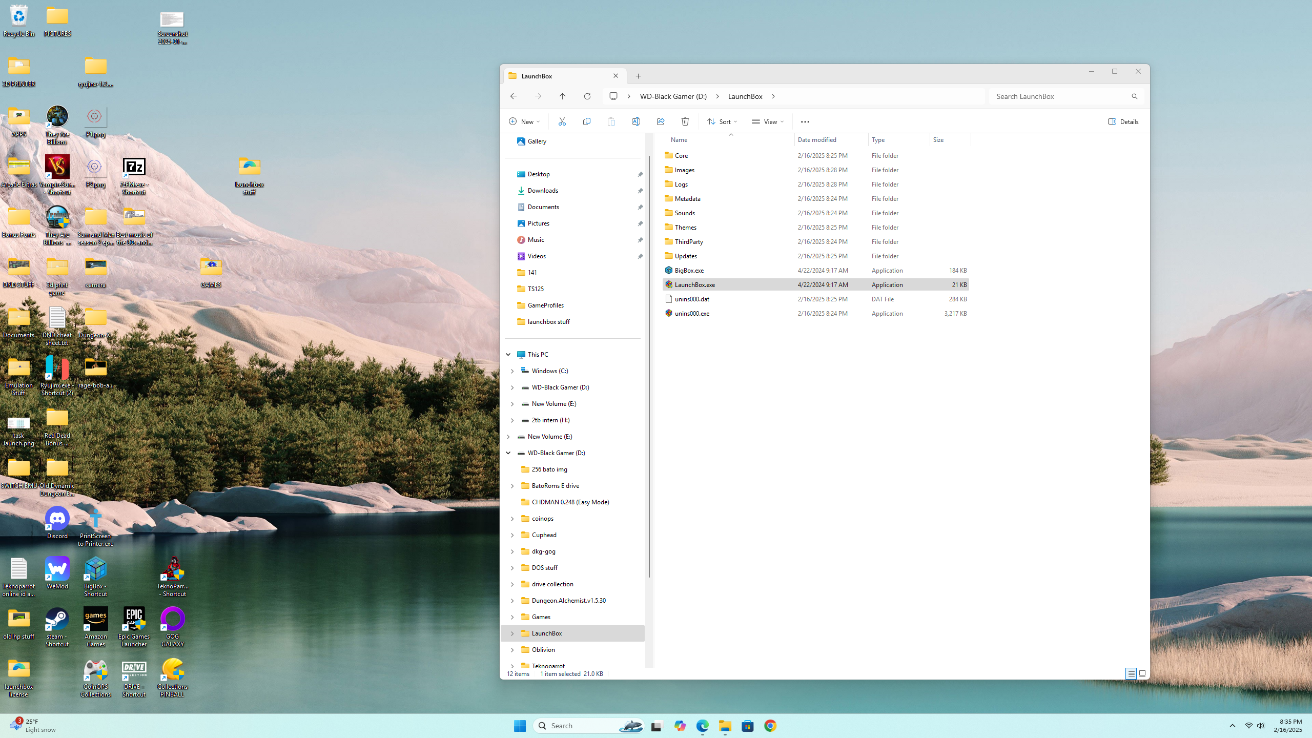This screenshot has width=1312, height=738.
Task: Click the taskbar Search box
Action: coord(588,726)
